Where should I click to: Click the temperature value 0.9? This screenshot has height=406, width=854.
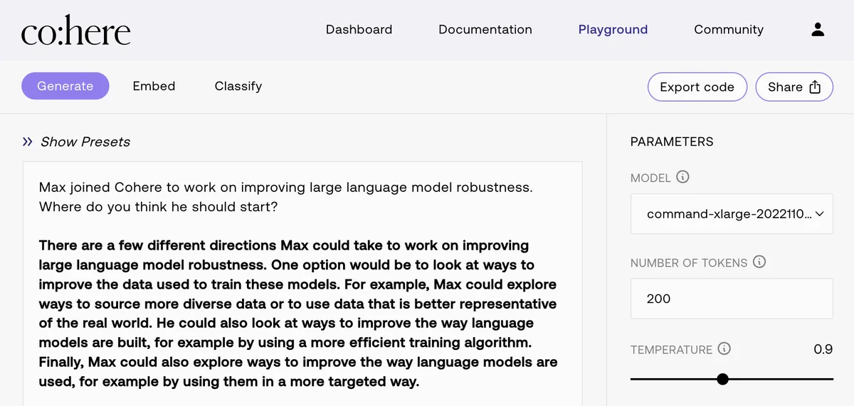point(823,349)
